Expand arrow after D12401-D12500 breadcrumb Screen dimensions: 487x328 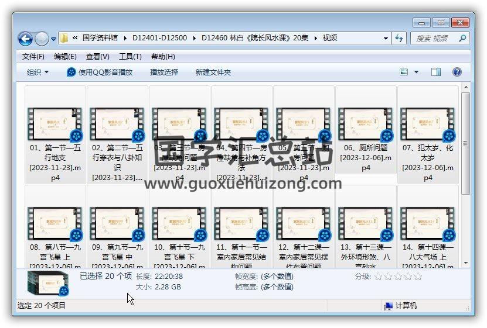(194, 38)
